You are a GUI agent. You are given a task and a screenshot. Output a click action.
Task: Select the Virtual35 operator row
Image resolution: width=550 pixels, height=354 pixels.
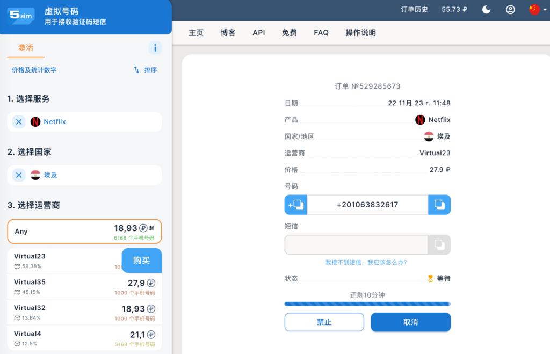84,287
